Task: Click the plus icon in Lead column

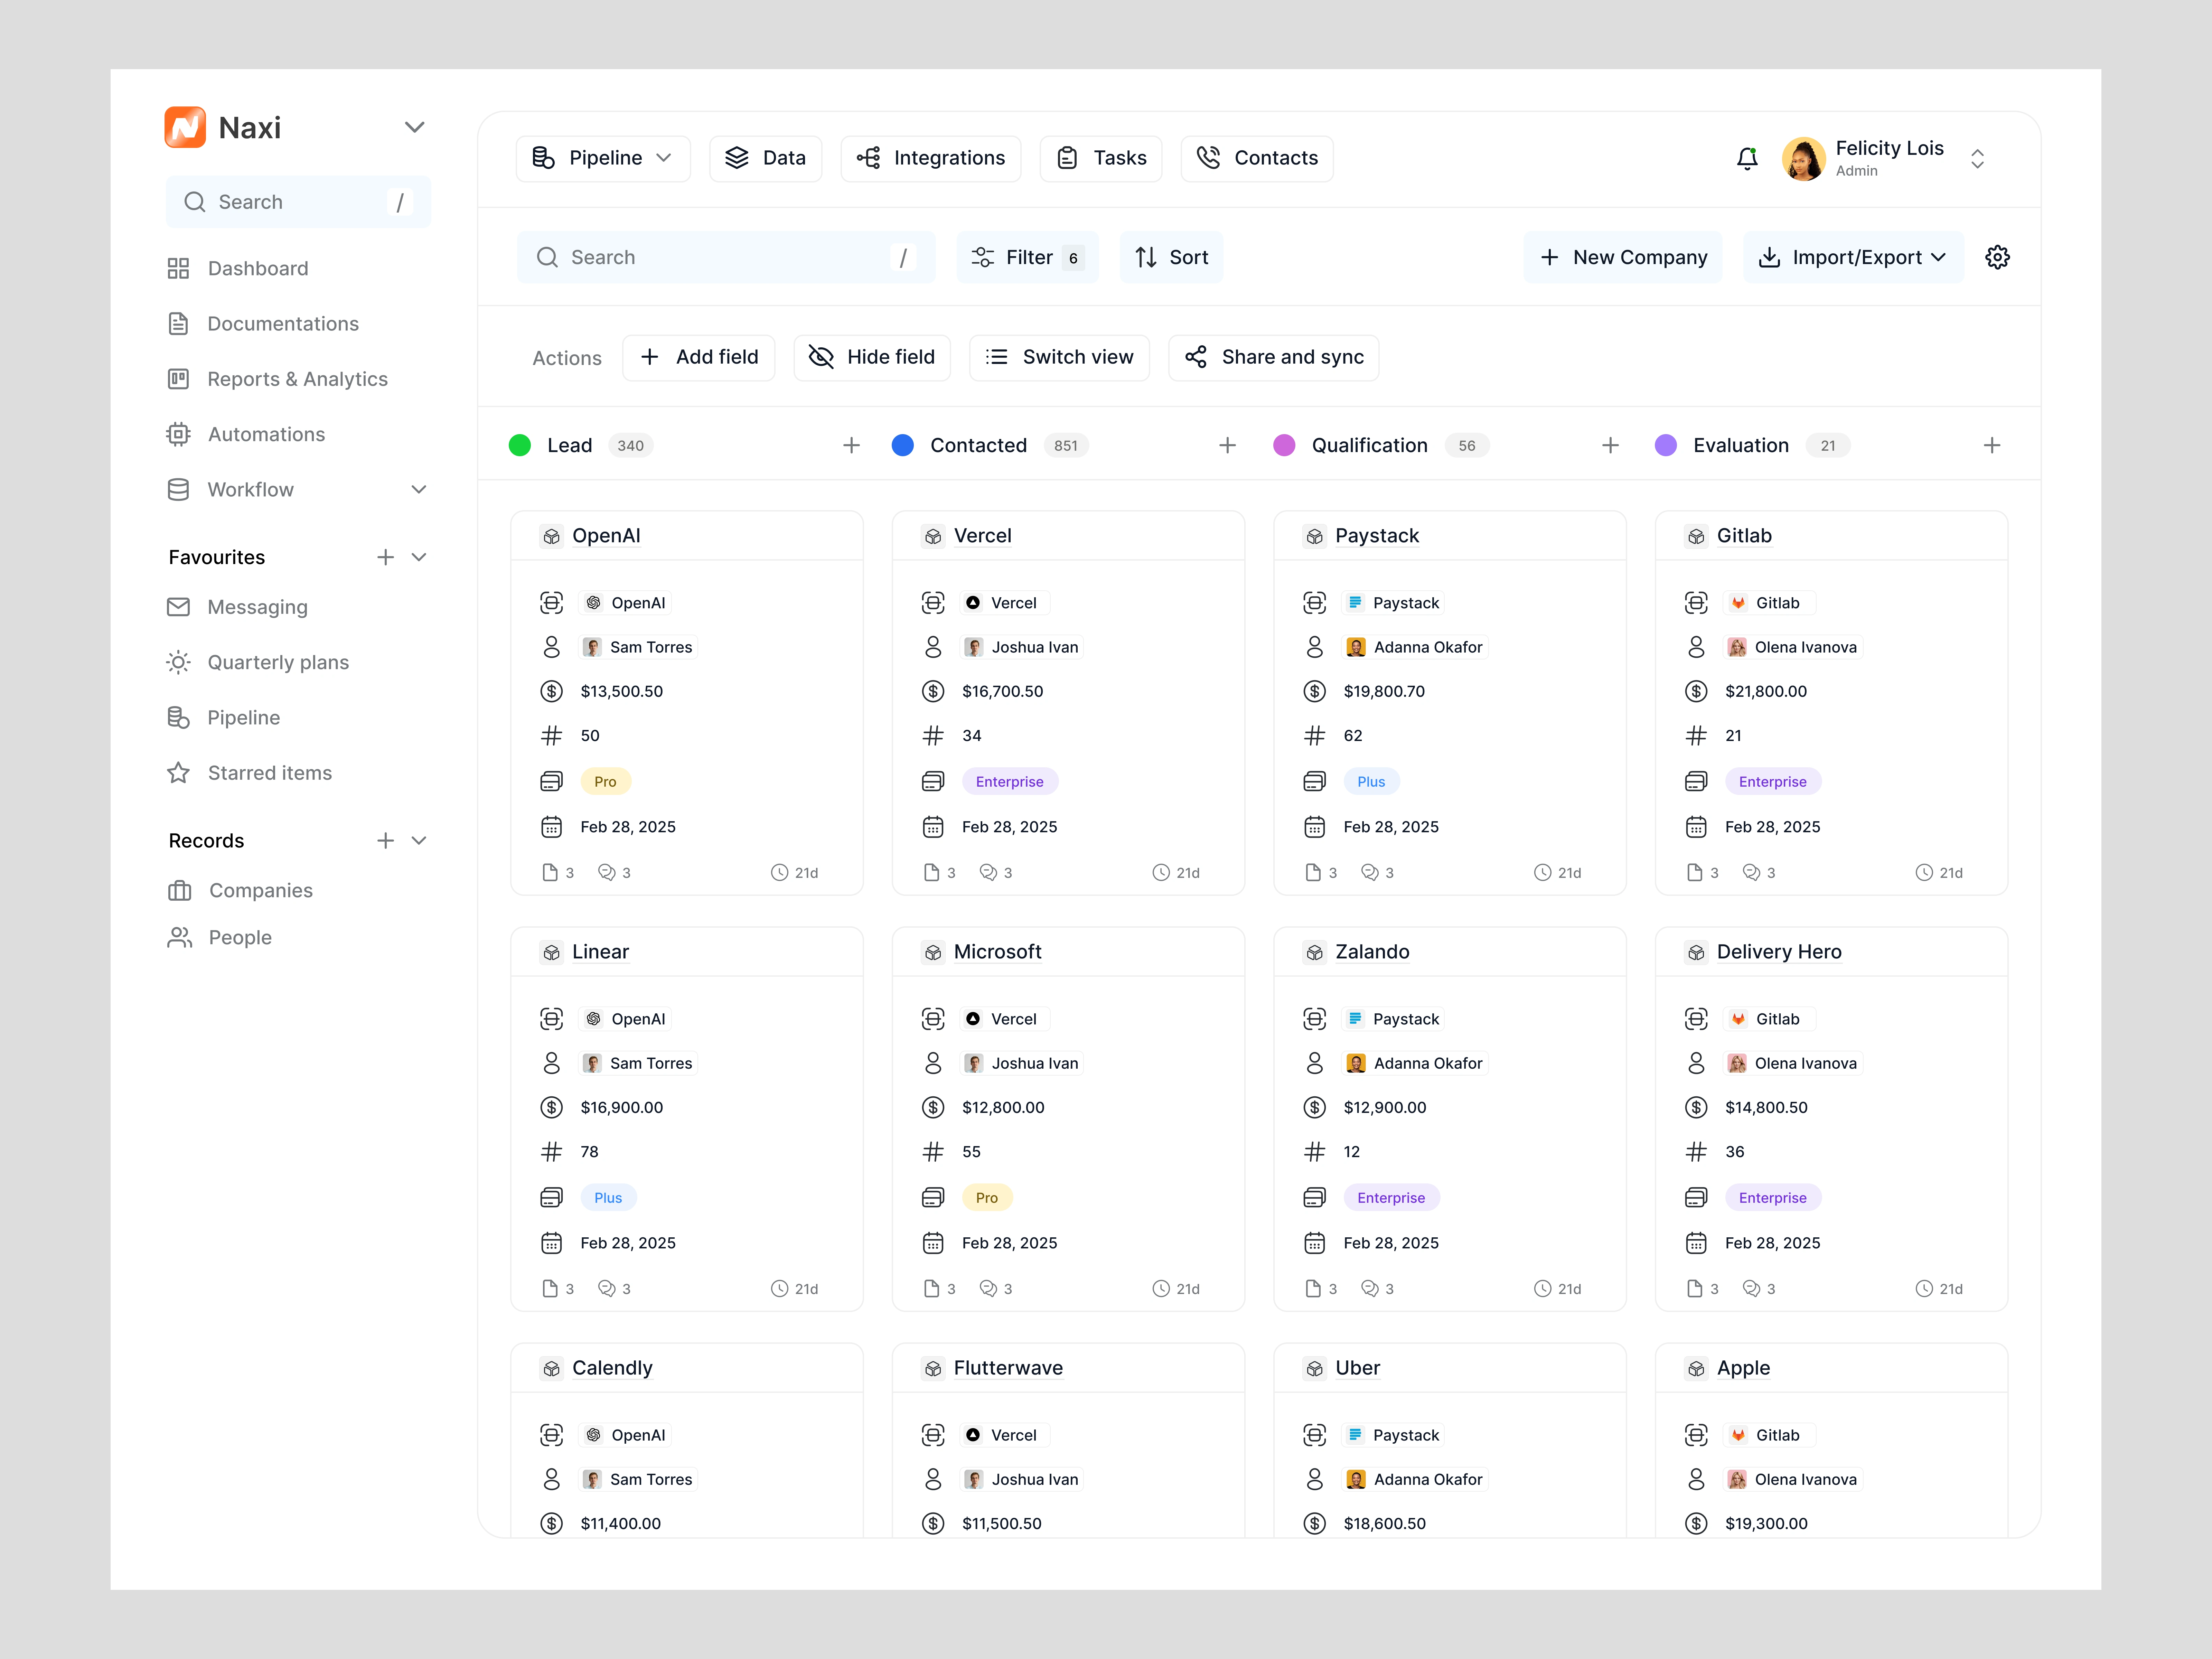Action: (851, 445)
